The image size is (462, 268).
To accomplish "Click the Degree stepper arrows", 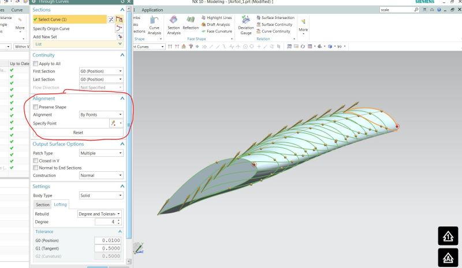I will click(119, 222).
